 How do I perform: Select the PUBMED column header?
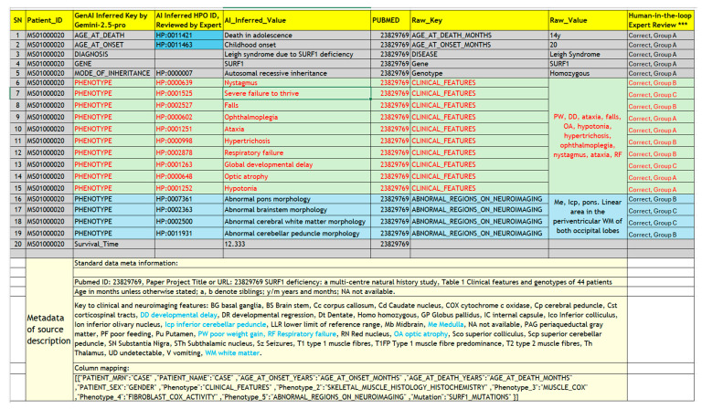(390, 20)
